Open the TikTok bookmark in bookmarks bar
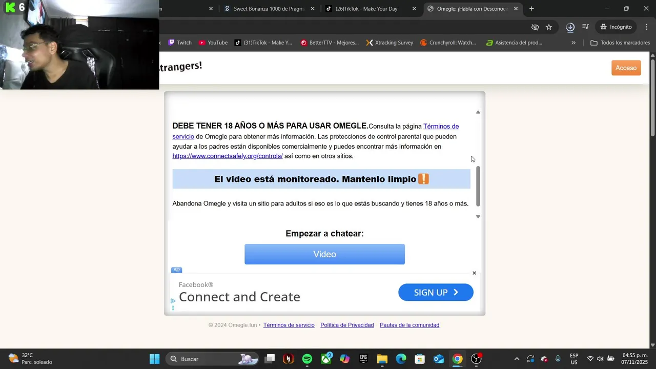Image resolution: width=656 pixels, height=369 pixels. (x=263, y=43)
